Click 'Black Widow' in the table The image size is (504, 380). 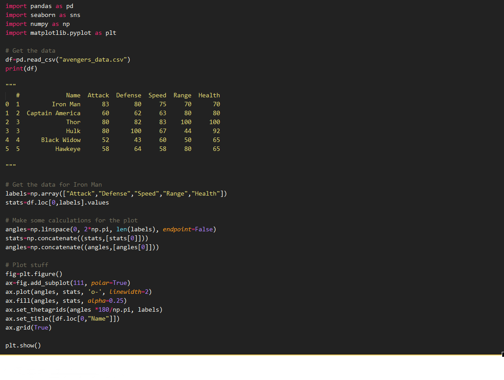pyautogui.click(x=61, y=140)
